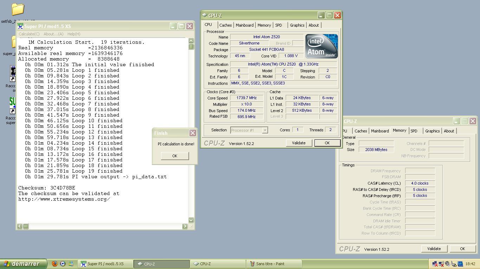
Task: Click the Level 2 512 KBytes cache value
Action: (x=302, y=111)
